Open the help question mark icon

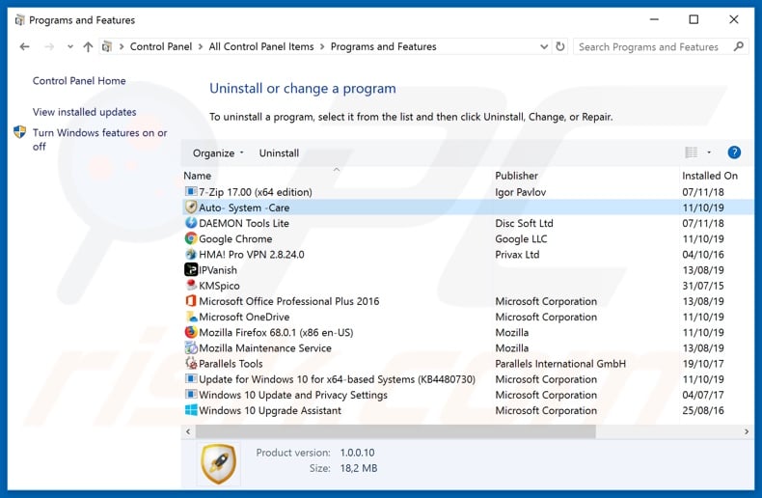click(x=734, y=152)
